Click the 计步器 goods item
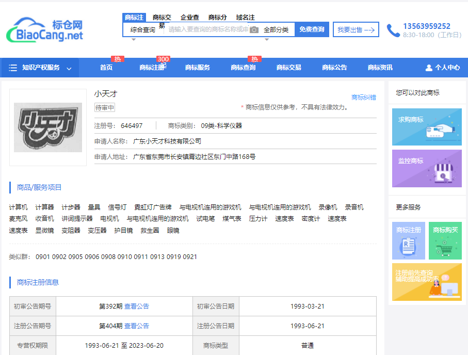This screenshot has height=355, width=468. click(71, 207)
